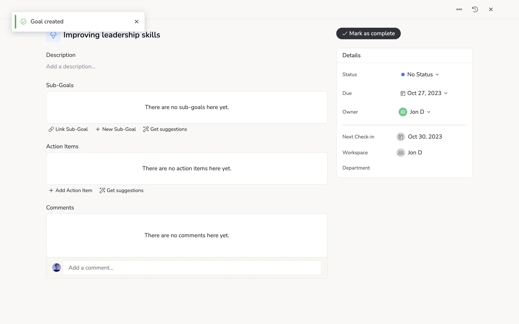Open the goal history clock icon
The height and width of the screenshot is (324, 519).
(475, 9)
